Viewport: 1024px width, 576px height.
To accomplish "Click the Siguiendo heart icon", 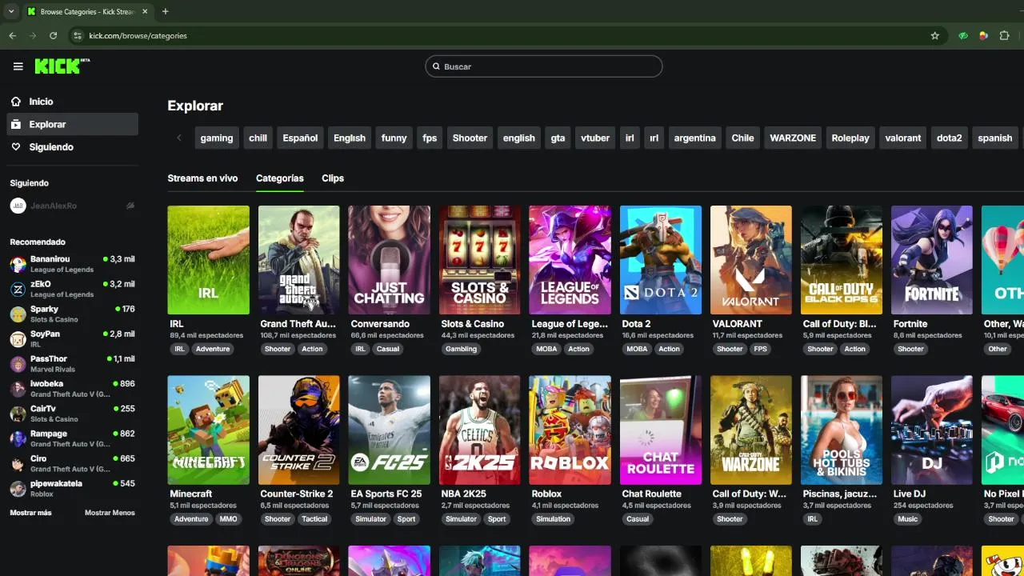I will pyautogui.click(x=16, y=147).
